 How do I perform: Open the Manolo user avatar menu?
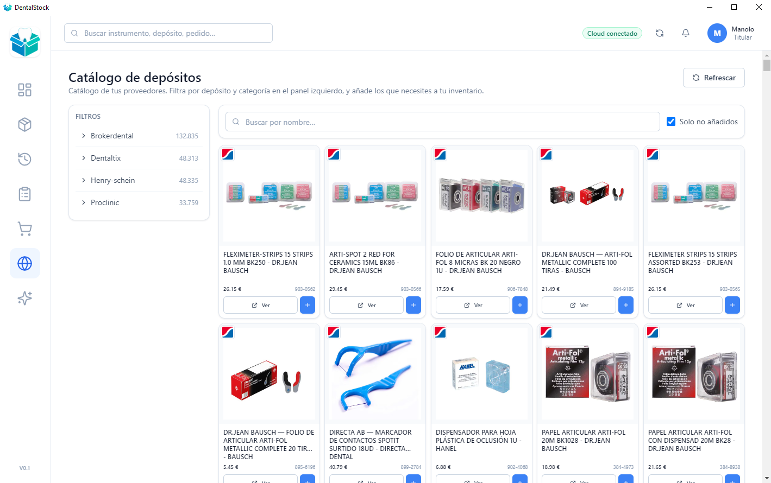717,33
